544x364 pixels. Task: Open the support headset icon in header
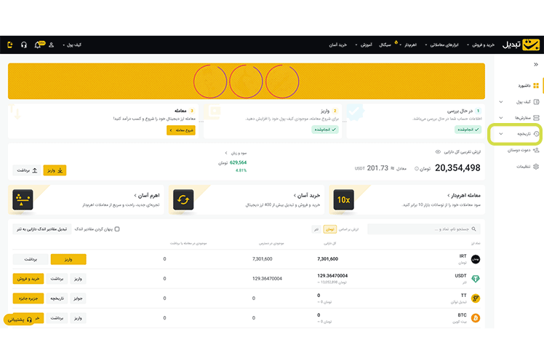[x=24, y=45]
